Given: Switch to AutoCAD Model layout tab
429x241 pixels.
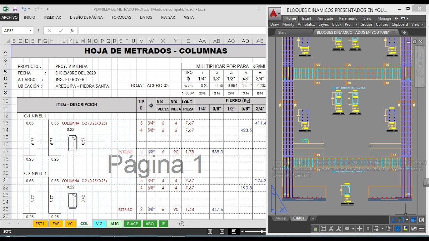Looking at the screenshot, I should 281,218.
